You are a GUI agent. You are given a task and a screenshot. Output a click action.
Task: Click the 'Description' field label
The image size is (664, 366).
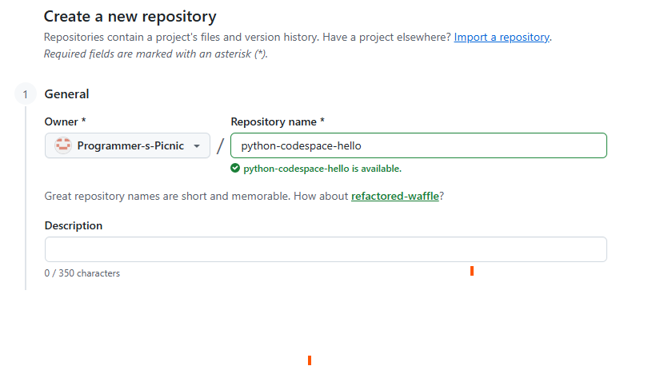tap(74, 225)
